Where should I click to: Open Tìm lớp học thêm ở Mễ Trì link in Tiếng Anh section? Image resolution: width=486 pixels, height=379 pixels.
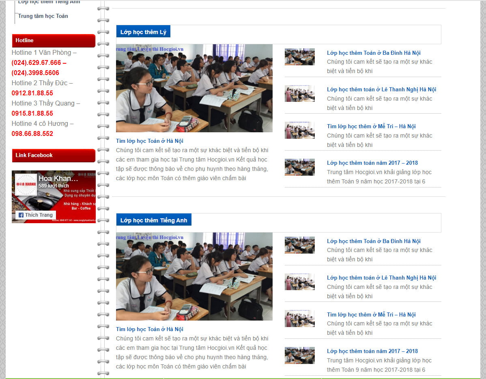click(x=371, y=314)
